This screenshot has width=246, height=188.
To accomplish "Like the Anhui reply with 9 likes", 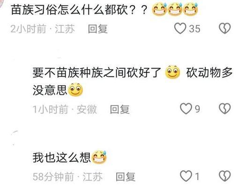I will point(186,109).
